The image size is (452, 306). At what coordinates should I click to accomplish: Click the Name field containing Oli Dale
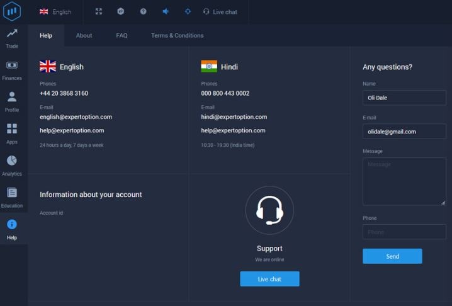tap(404, 98)
